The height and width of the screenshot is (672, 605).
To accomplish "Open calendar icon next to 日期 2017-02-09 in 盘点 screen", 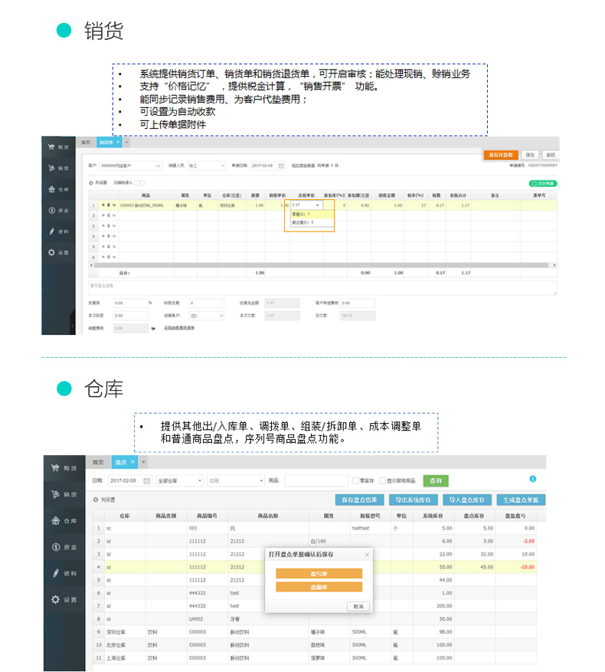I will coord(145,481).
